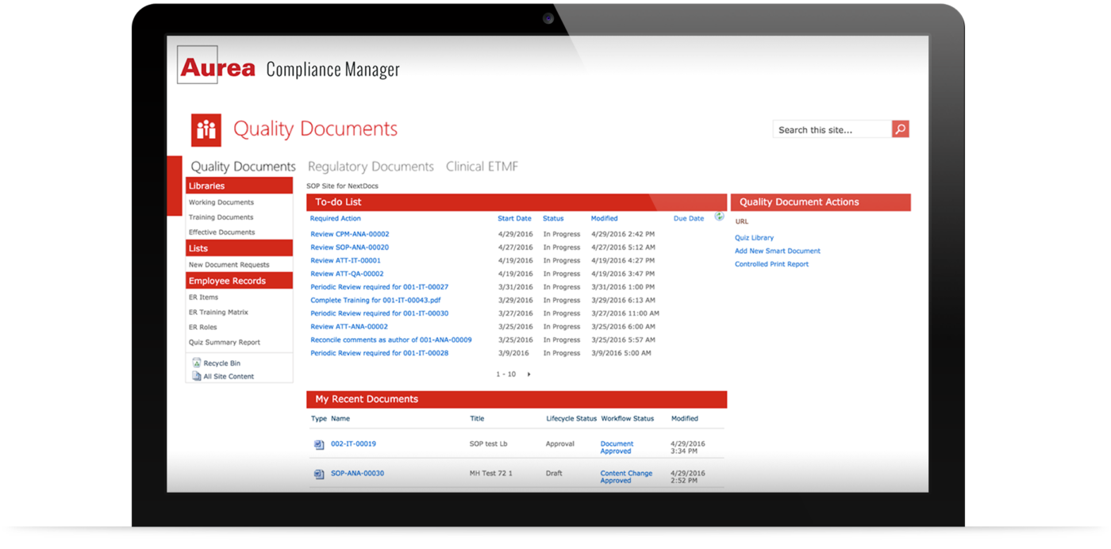
Task: Switch to Clinical ETMF tab
Action: 482,167
